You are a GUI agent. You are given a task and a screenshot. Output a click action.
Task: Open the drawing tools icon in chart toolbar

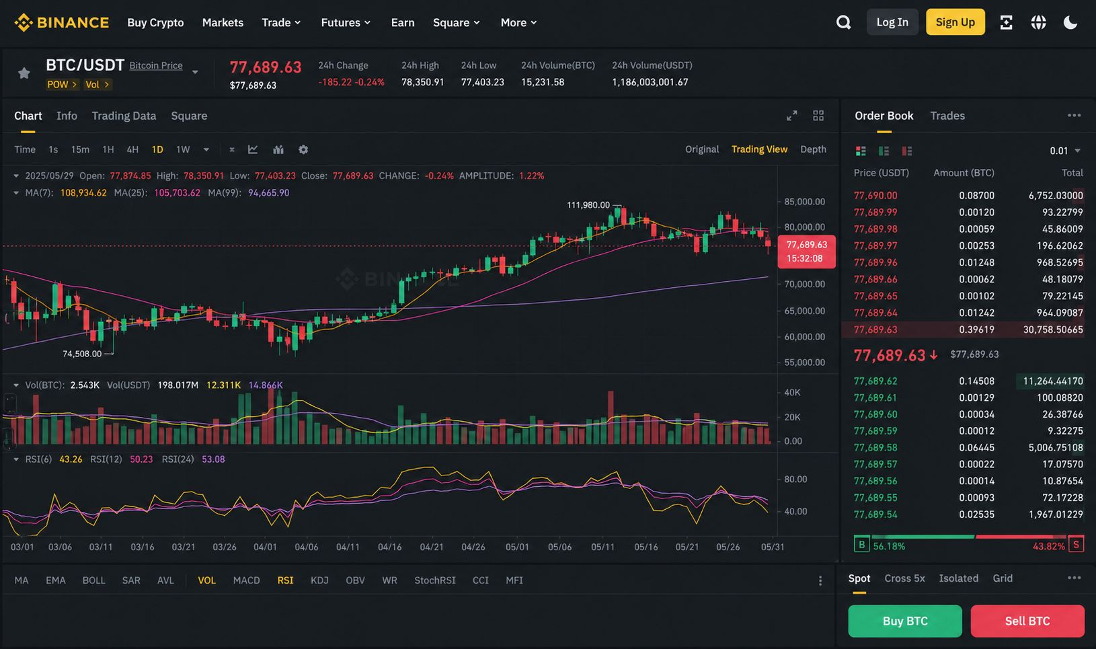coord(231,149)
